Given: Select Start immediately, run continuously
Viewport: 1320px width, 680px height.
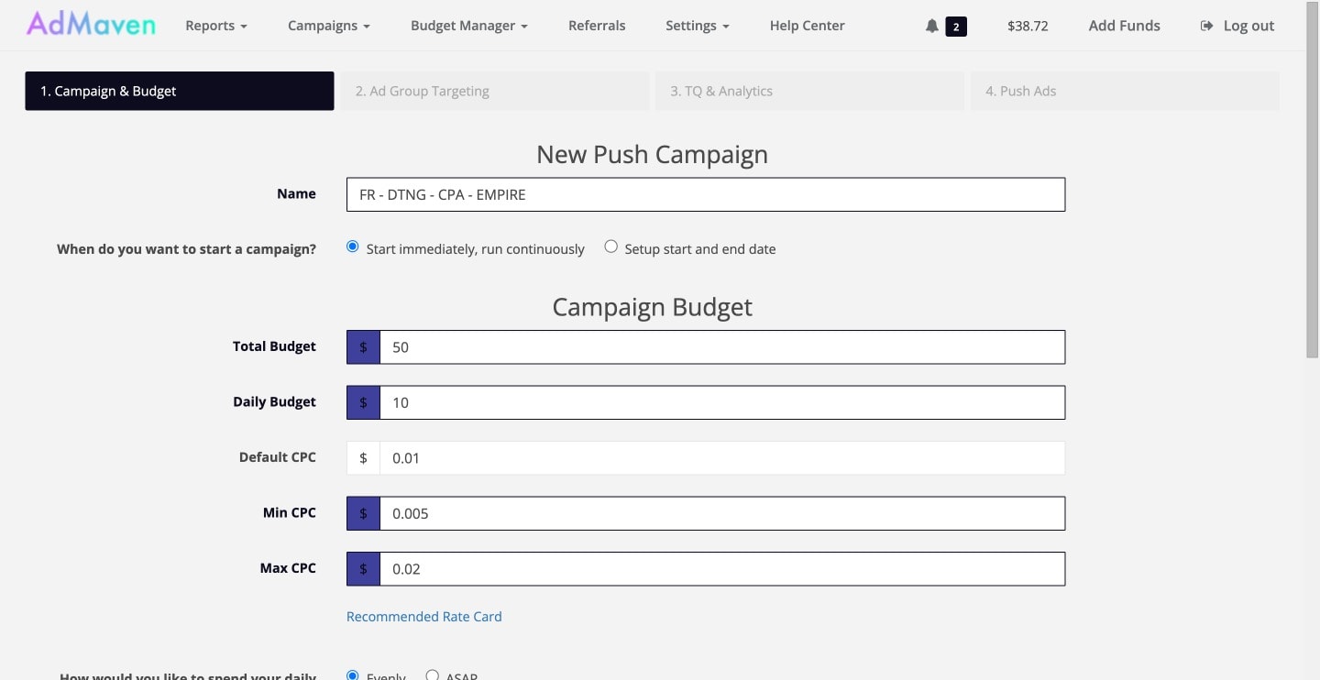Looking at the screenshot, I should (x=352, y=246).
